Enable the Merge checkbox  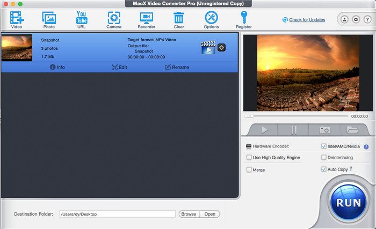249,169
